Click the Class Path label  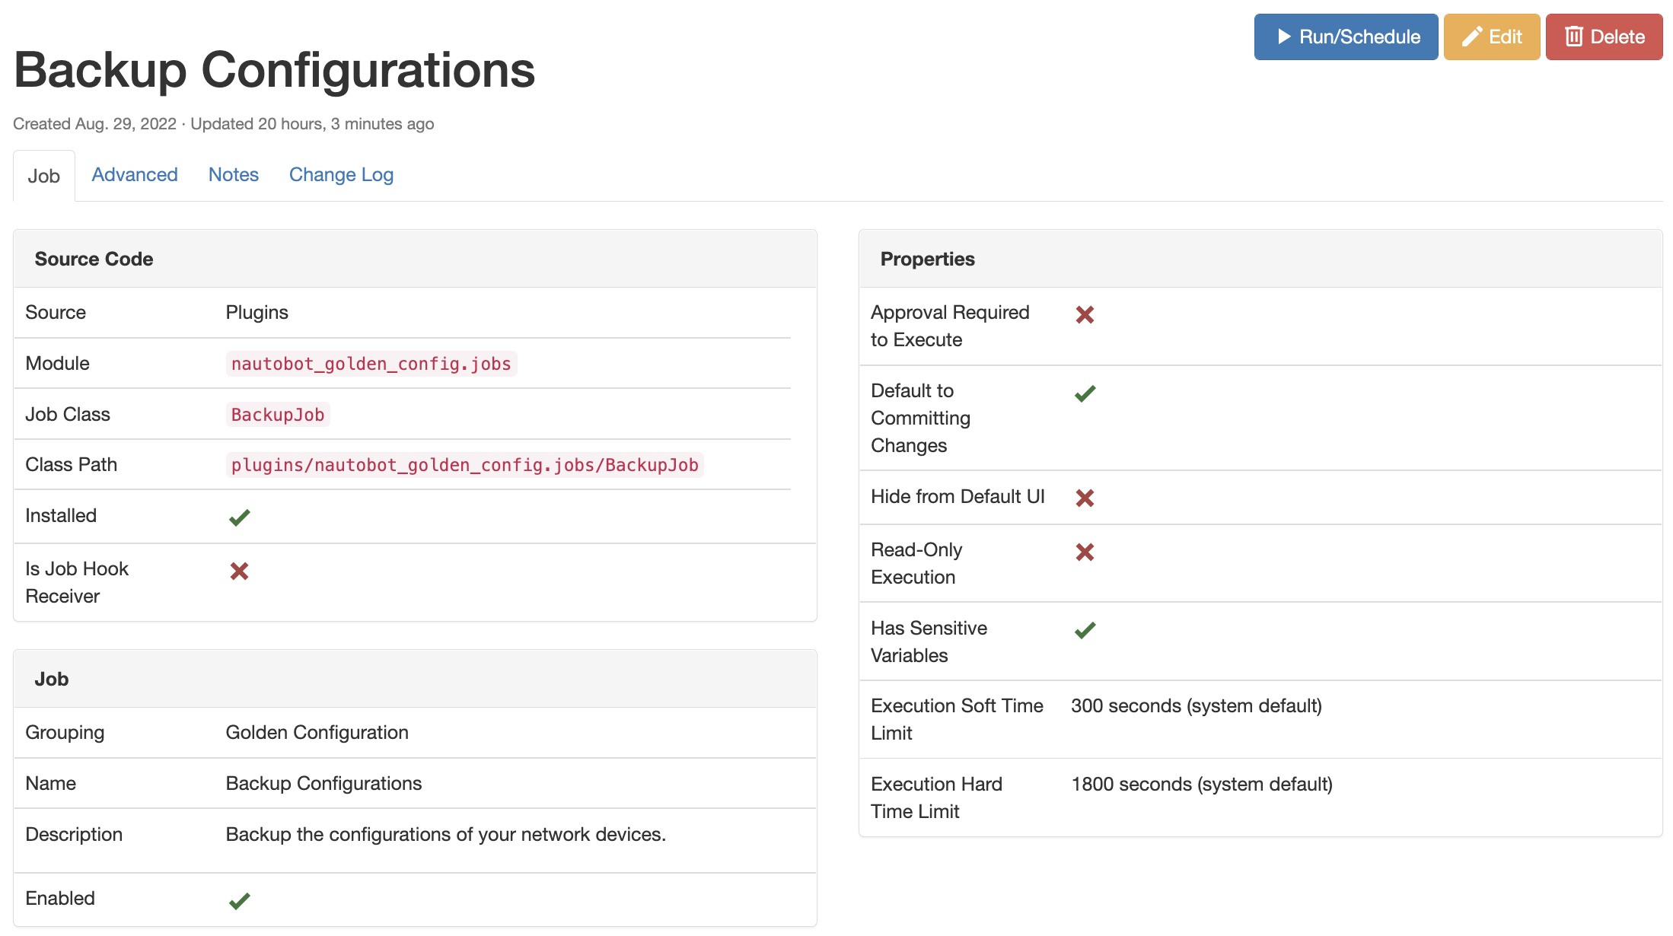click(x=72, y=465)
